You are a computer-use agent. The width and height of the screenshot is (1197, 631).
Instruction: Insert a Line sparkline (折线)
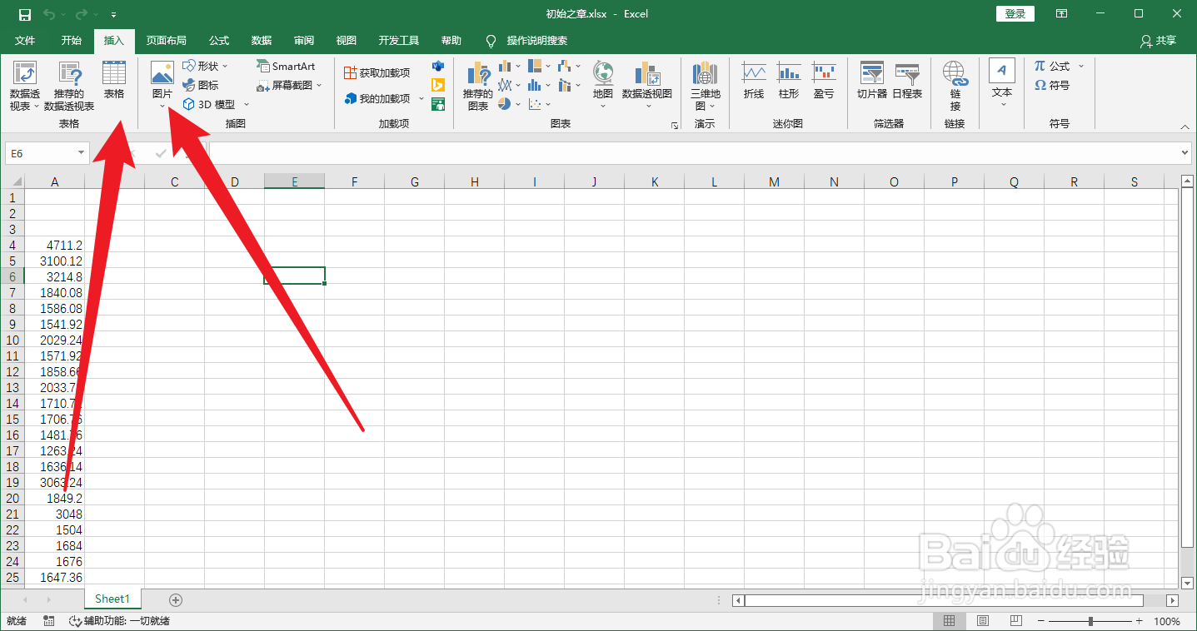(754, 81)
